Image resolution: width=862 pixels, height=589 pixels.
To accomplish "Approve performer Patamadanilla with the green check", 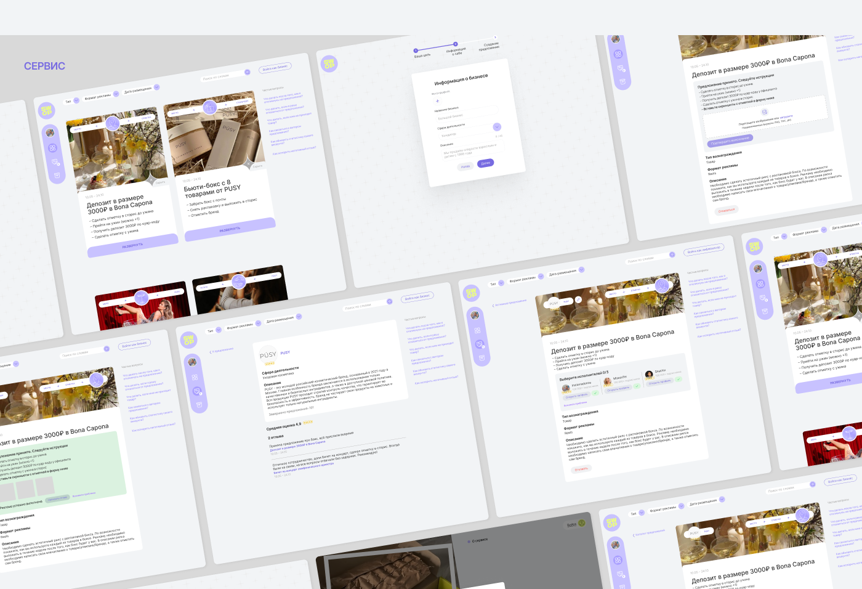I will coord(595,393).
